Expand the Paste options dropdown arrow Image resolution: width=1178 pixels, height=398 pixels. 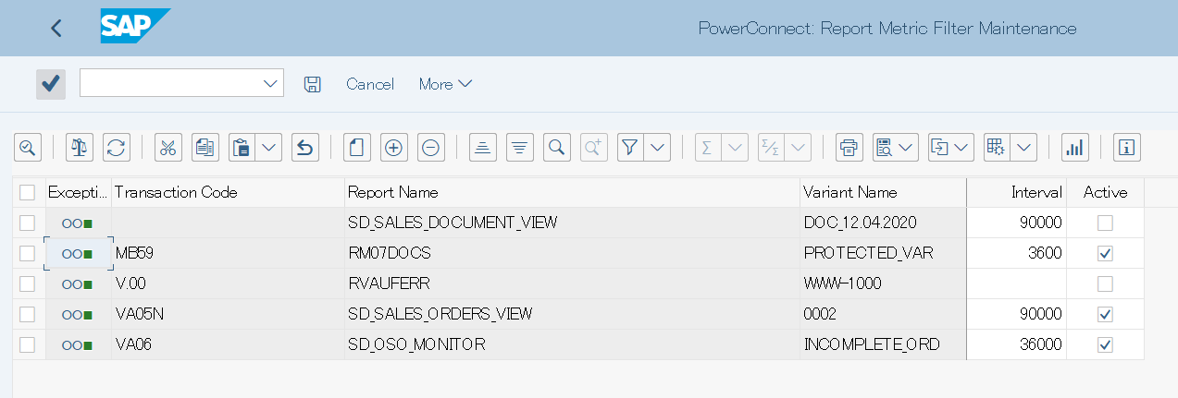269,147
